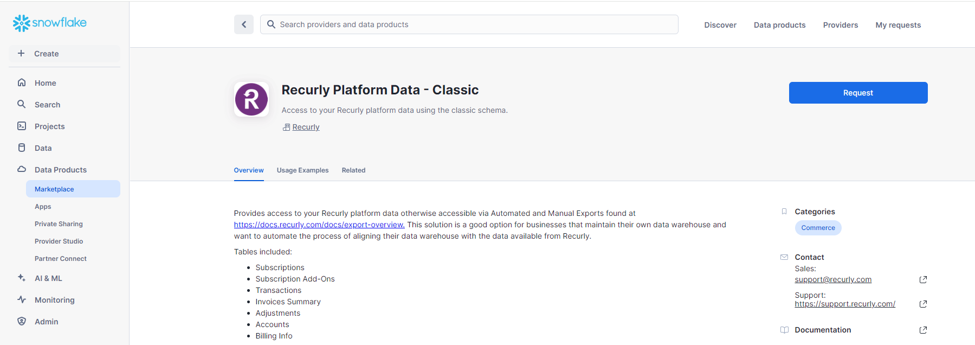Open My requests
The width and height of the screenshot is (975, 345).
pos(898,25)
